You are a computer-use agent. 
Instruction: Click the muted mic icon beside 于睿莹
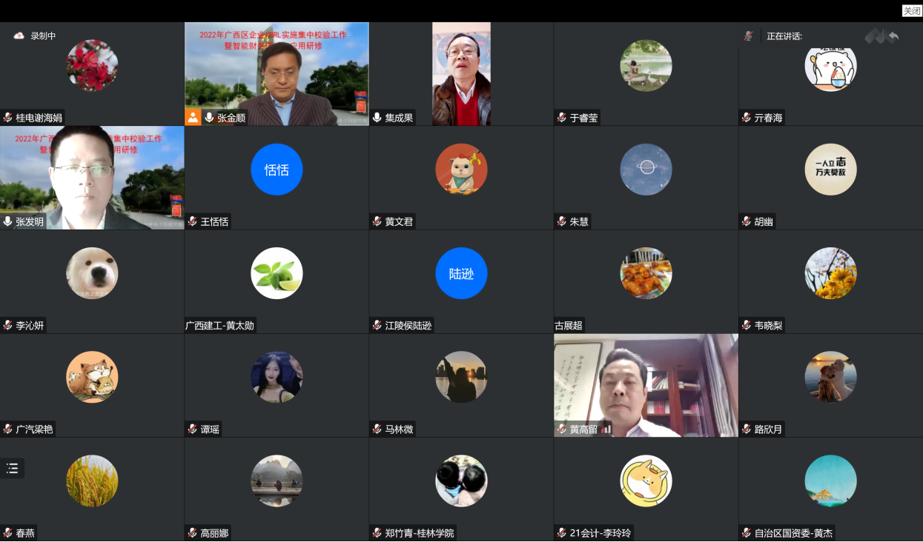(562, 118)
